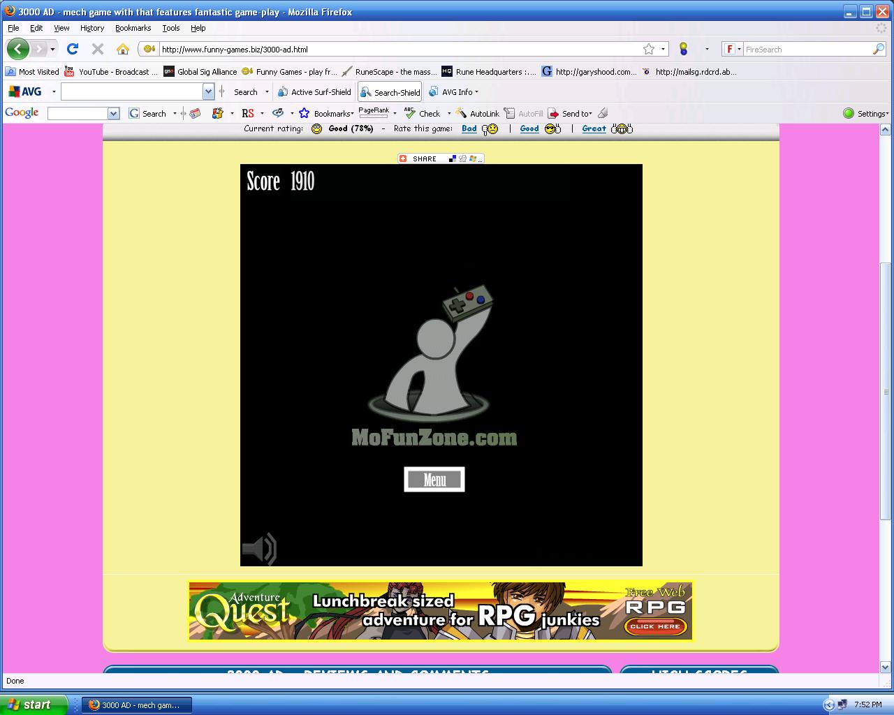Open the RuneScape bookmark

389,71
